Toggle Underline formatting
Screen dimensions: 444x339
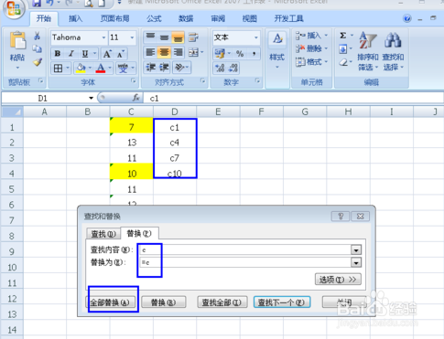[x=85, y=54]
